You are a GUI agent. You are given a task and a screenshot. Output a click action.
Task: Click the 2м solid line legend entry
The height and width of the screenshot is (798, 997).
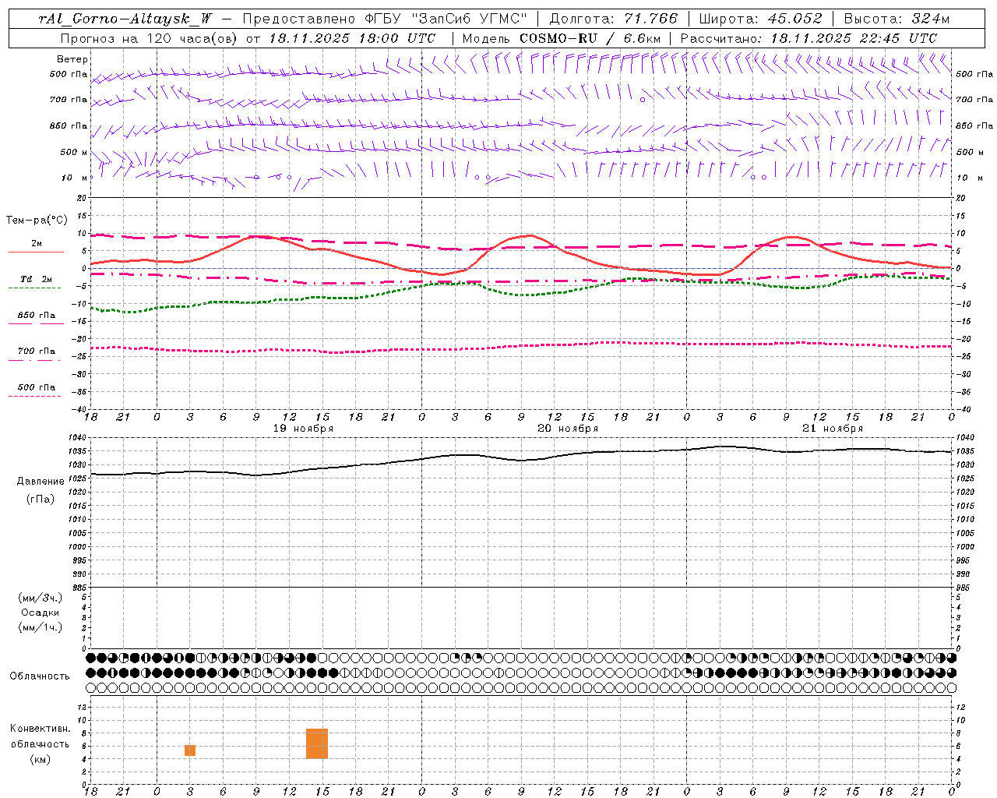click(36, 247)
